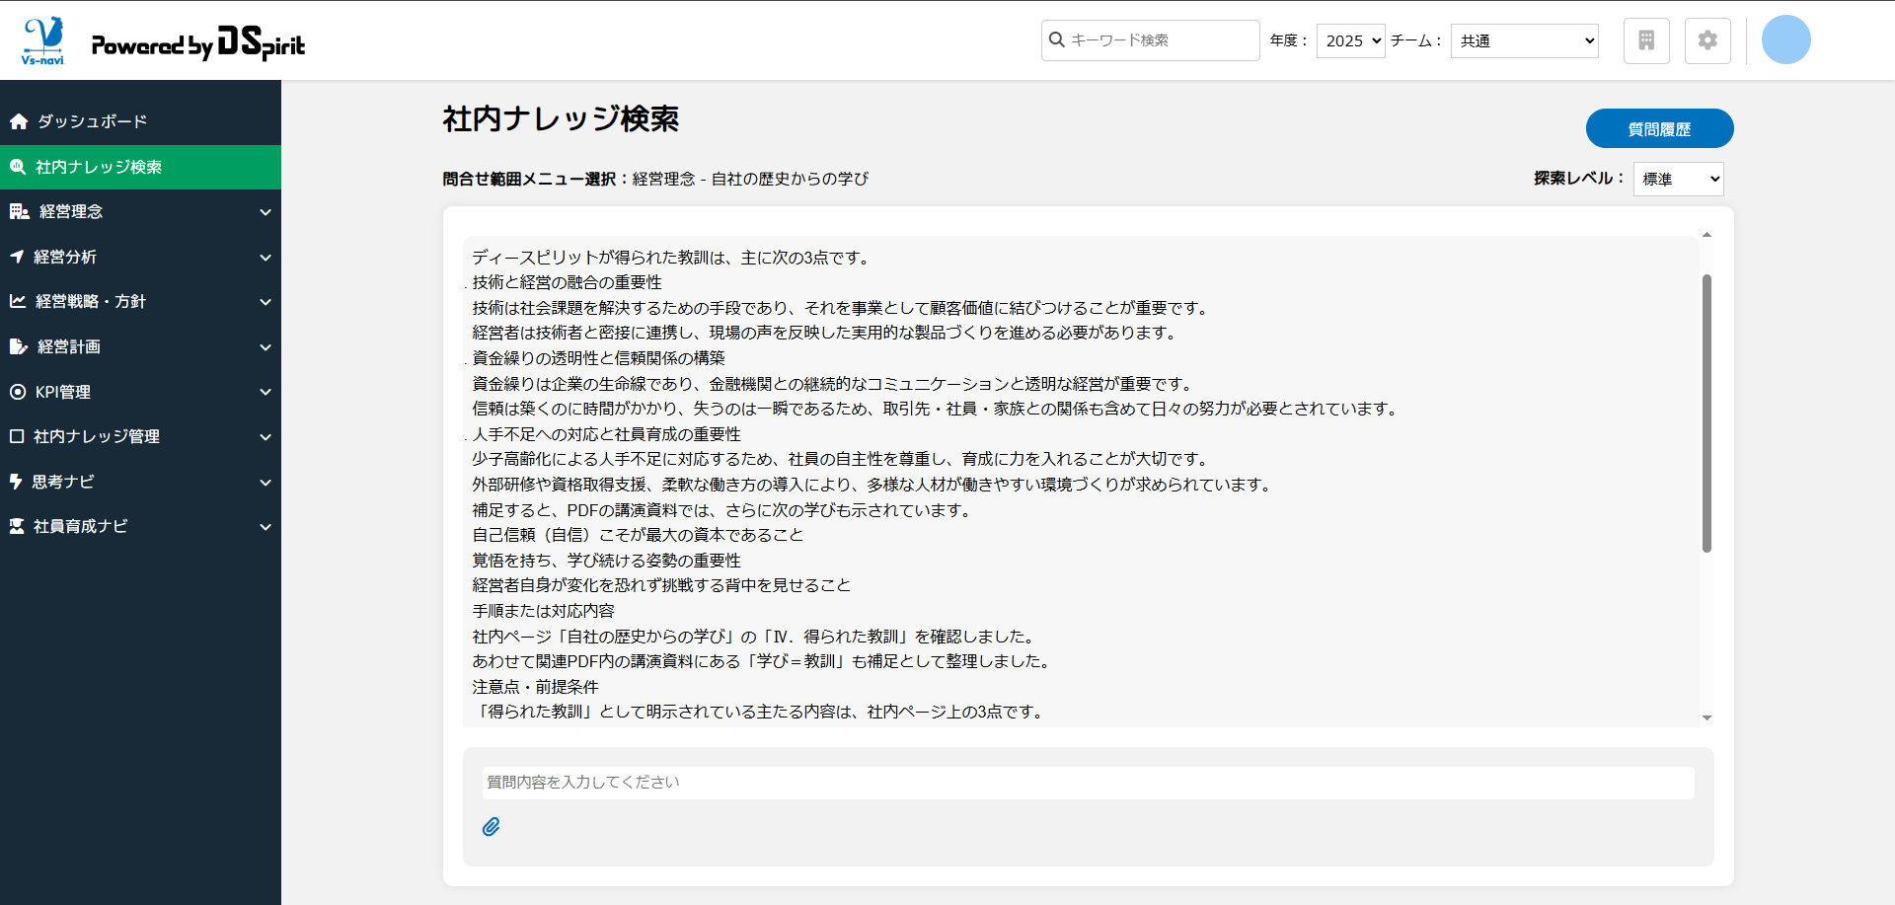Go to ダッシュボード in sidebar
1895x905 pixels.
tap(140, 121)
